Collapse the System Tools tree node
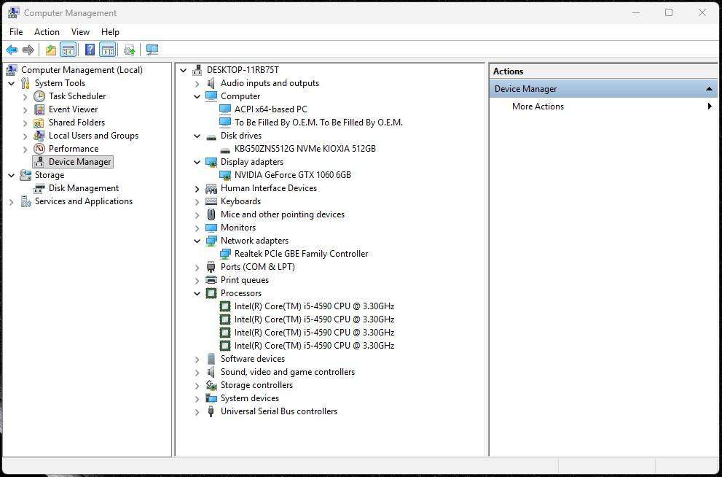722x477 pixels. 12,83
